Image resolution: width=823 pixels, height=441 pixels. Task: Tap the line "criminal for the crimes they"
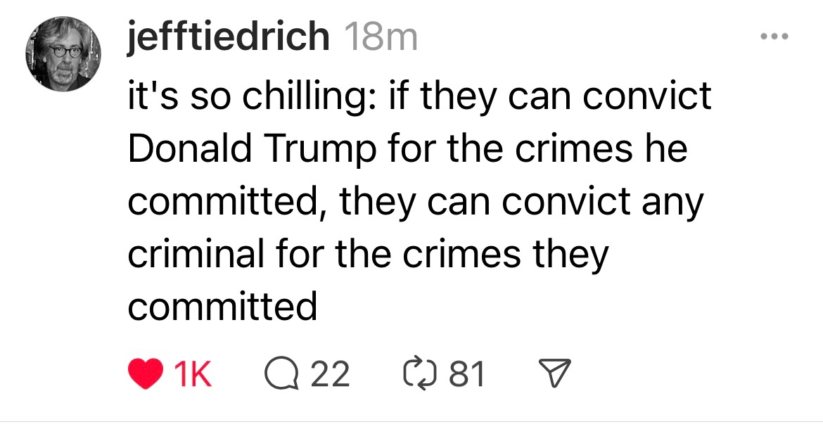tap(367, 254)
